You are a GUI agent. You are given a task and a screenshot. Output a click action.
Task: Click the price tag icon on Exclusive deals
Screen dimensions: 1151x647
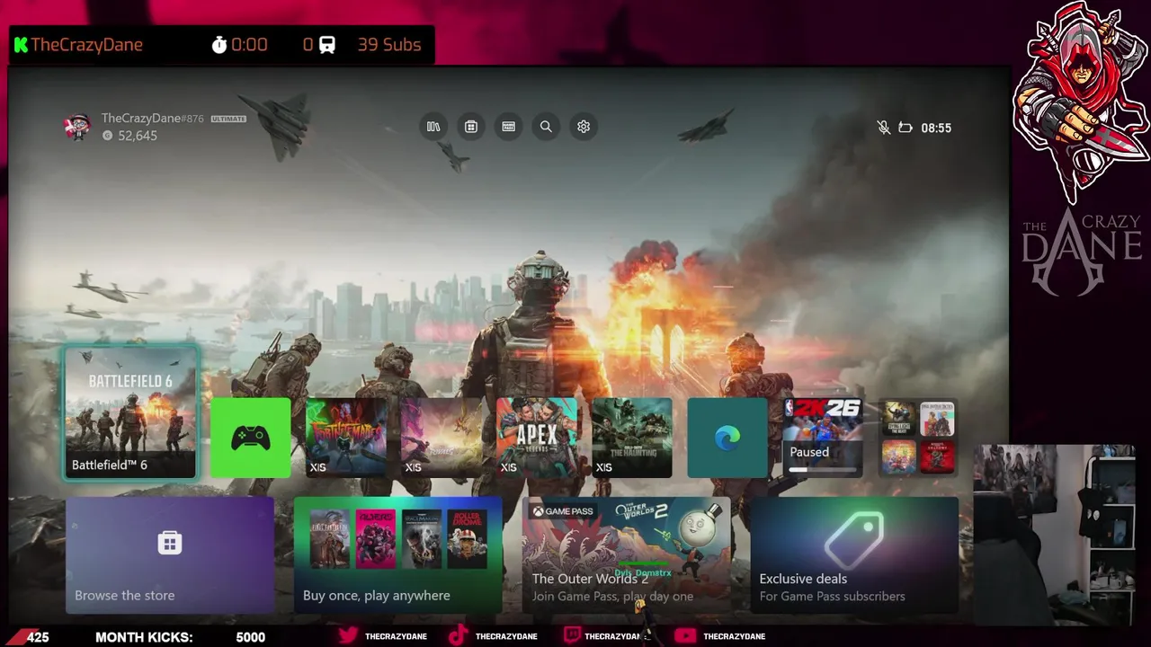(855, 540)
